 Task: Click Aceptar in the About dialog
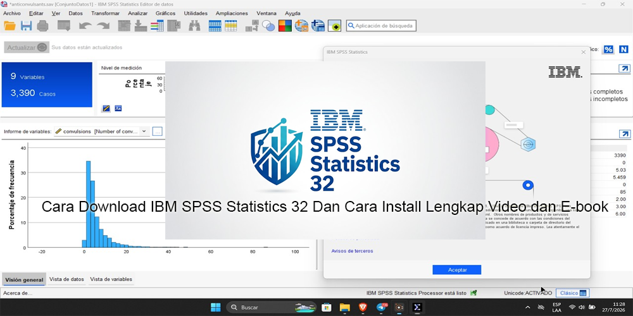click(457, 270)
